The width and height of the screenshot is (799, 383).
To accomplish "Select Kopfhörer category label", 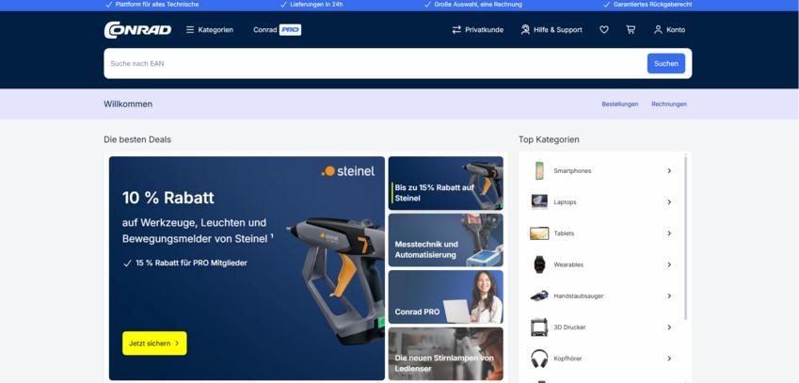I will (x=567, y=359).
